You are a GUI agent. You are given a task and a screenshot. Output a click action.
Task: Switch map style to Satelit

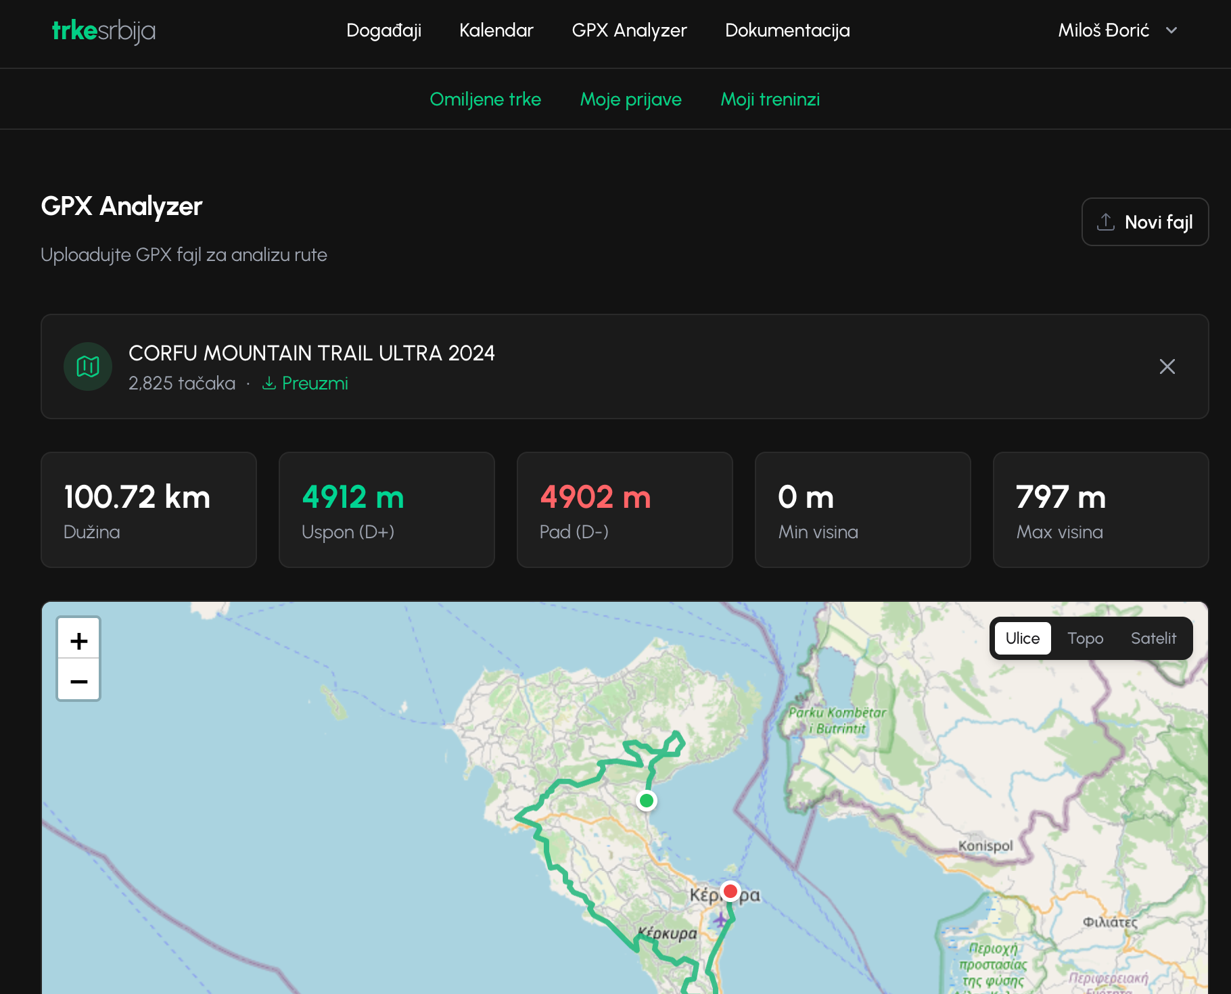pyautogui.click(x=1154, y=638)
